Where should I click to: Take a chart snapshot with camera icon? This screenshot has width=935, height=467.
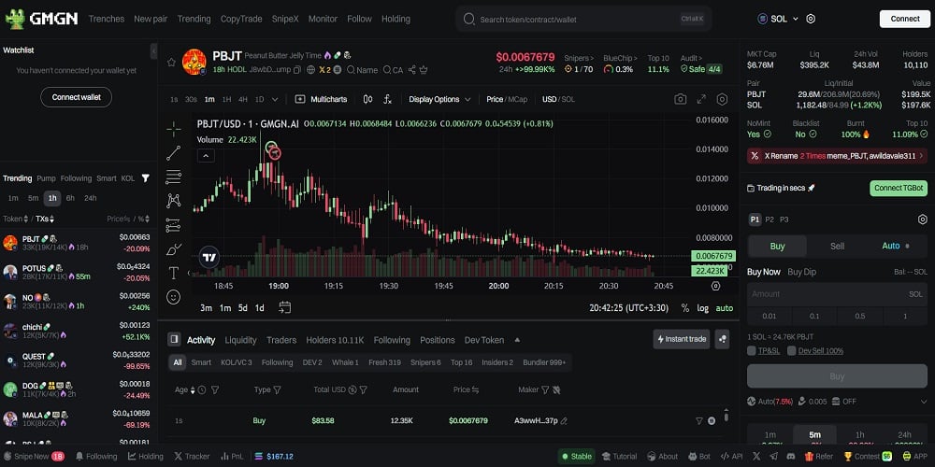click(680, 99)
